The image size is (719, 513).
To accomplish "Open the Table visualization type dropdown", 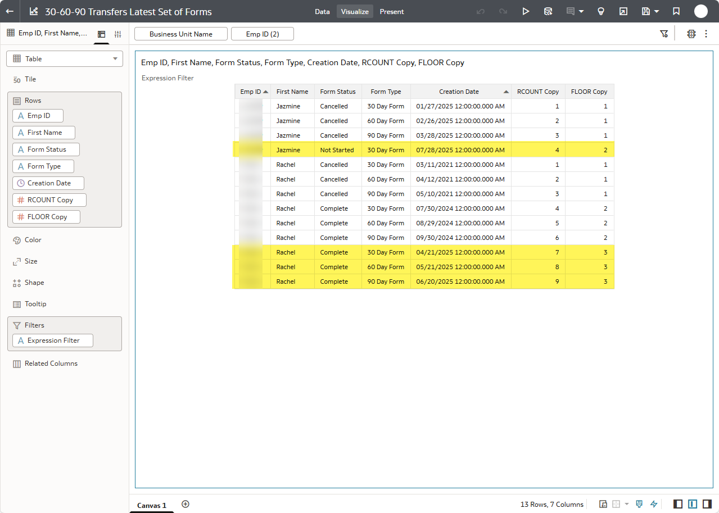I will pyautogui.click(x=65, y=58).
